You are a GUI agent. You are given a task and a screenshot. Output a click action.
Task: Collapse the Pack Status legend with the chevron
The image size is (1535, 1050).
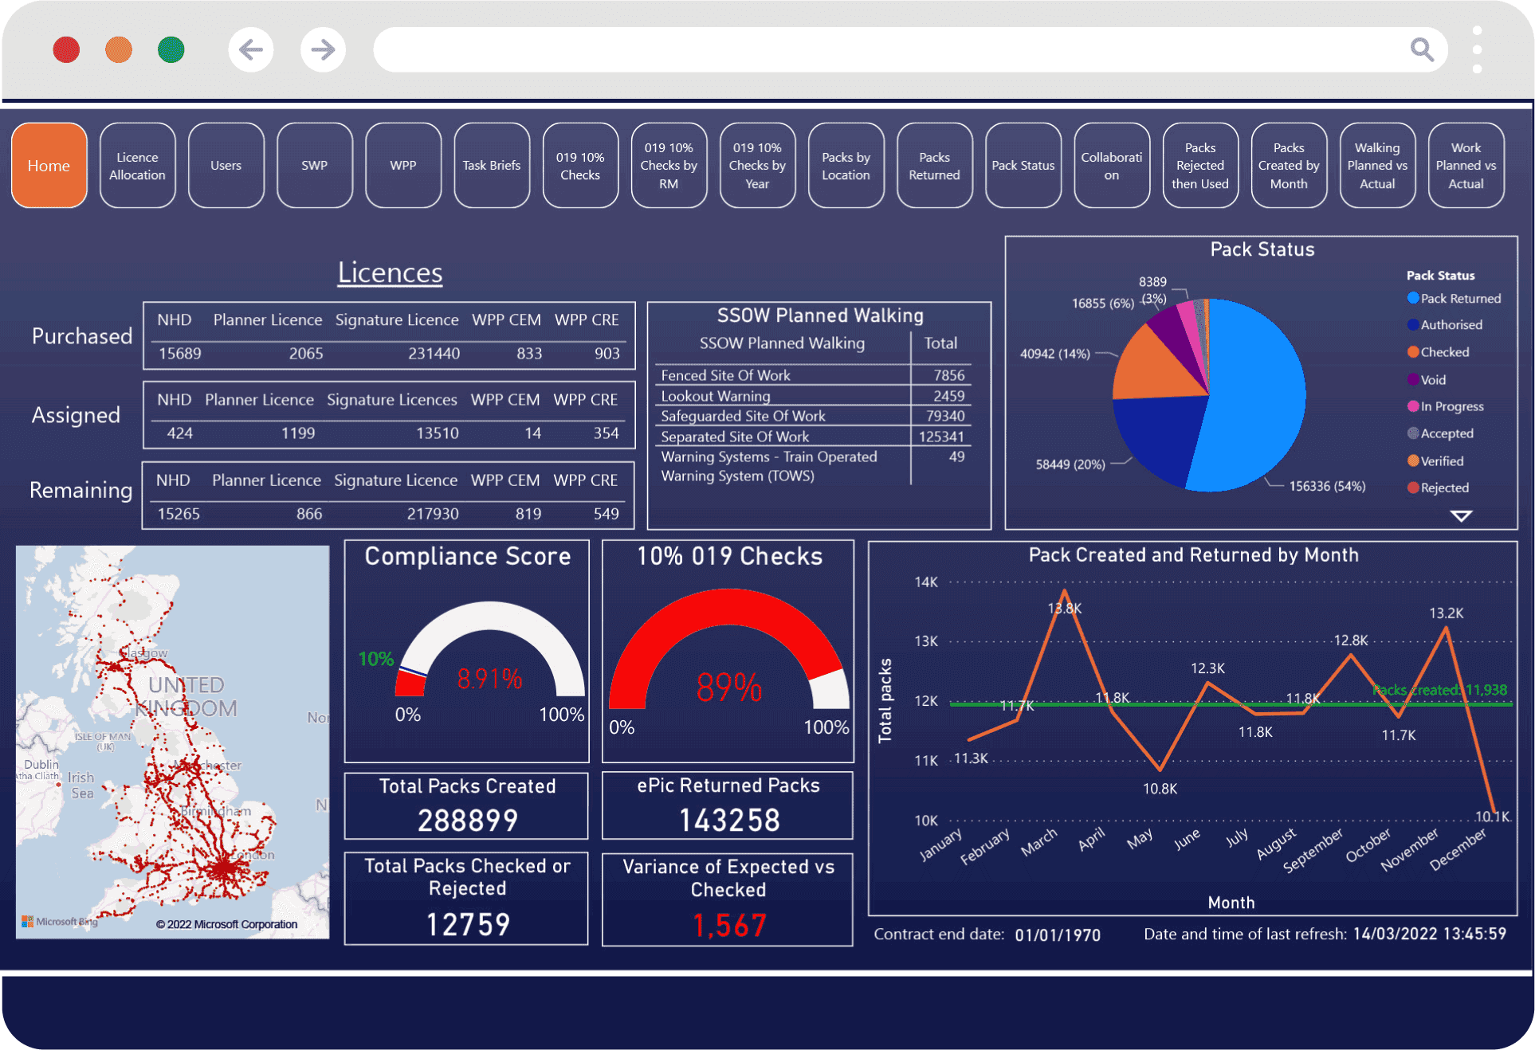(1462, 515)
